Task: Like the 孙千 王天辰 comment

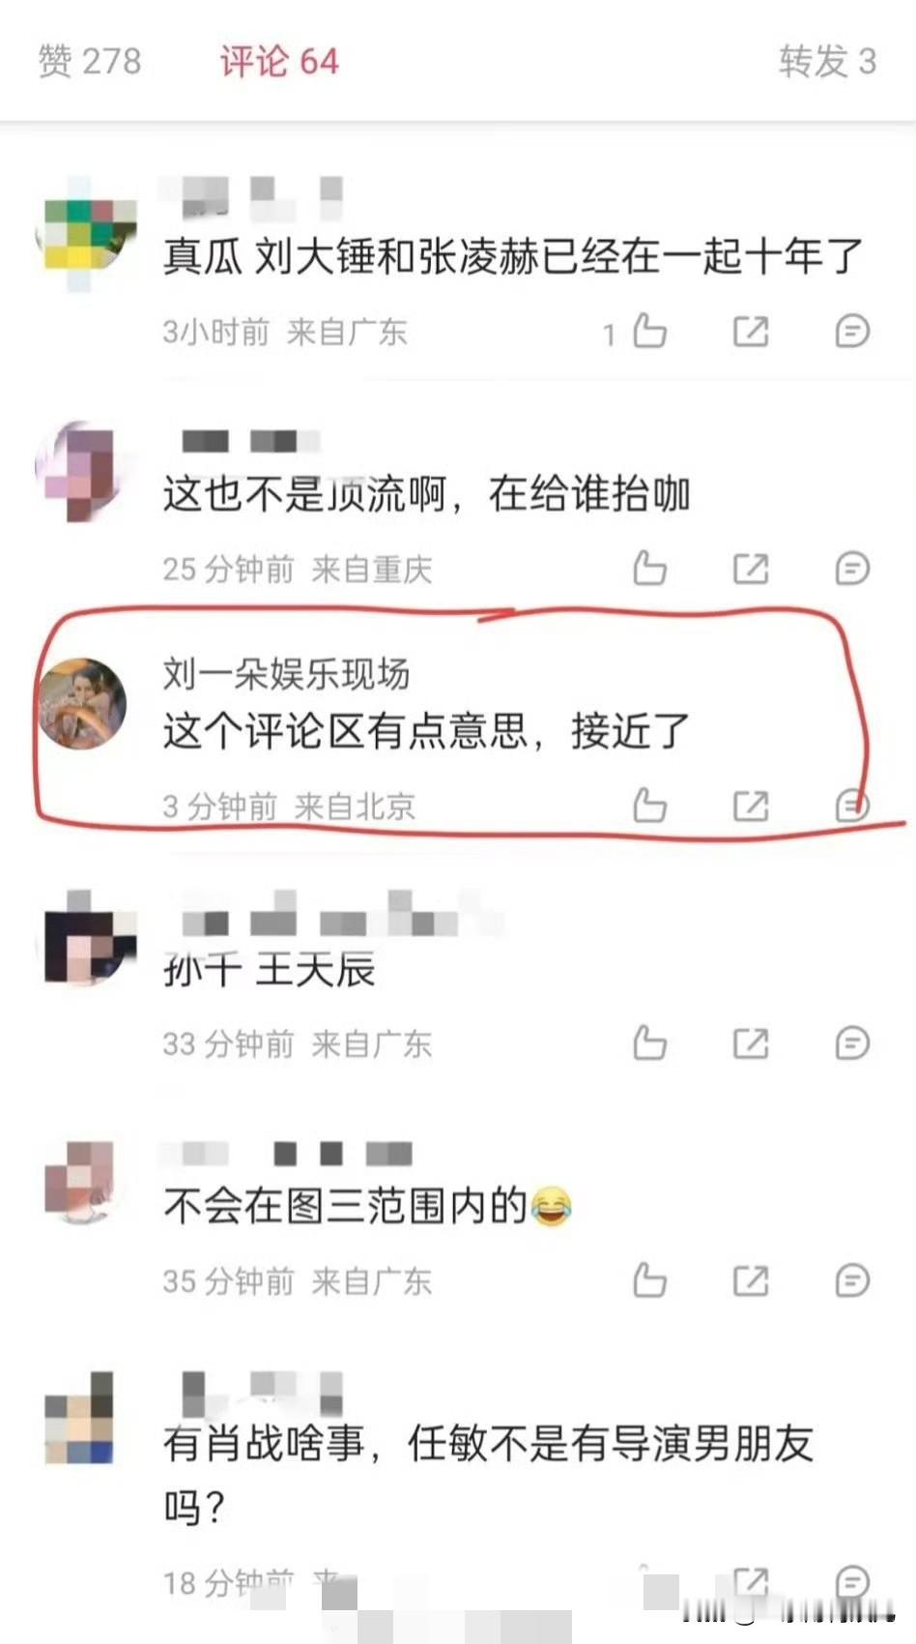Action: click(x=649, y=1042)
